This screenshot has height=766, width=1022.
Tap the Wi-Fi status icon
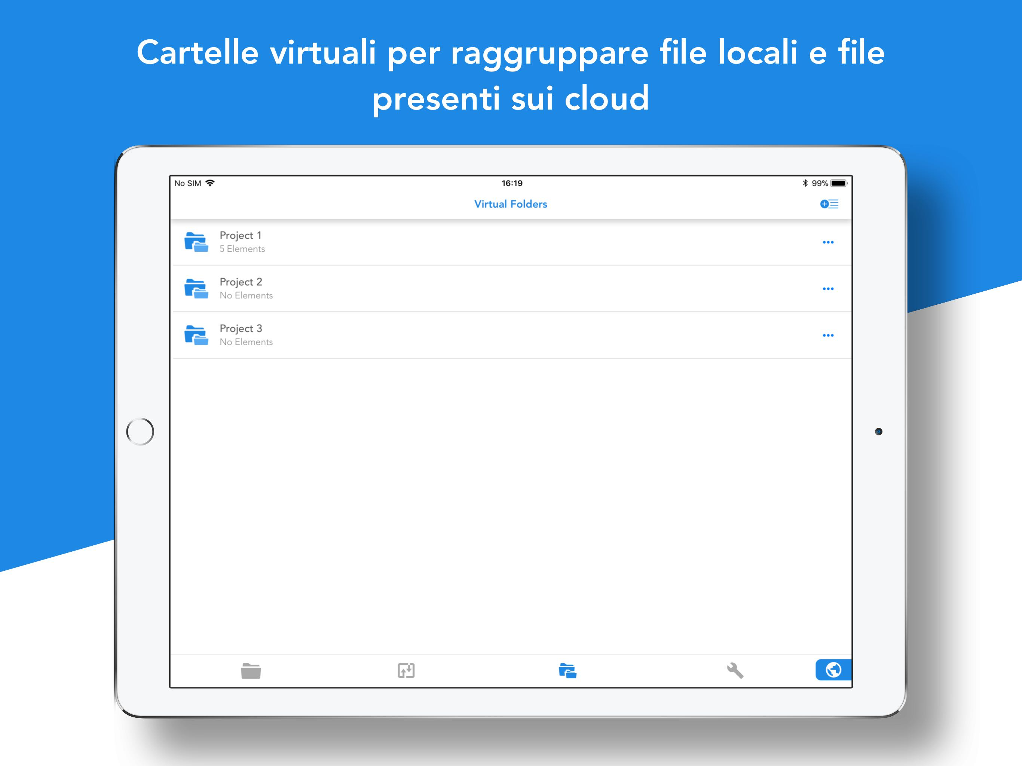210,183
